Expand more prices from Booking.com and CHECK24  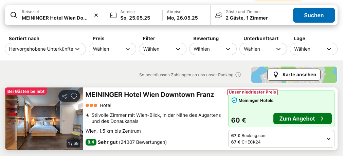click(x=328, y=139)
